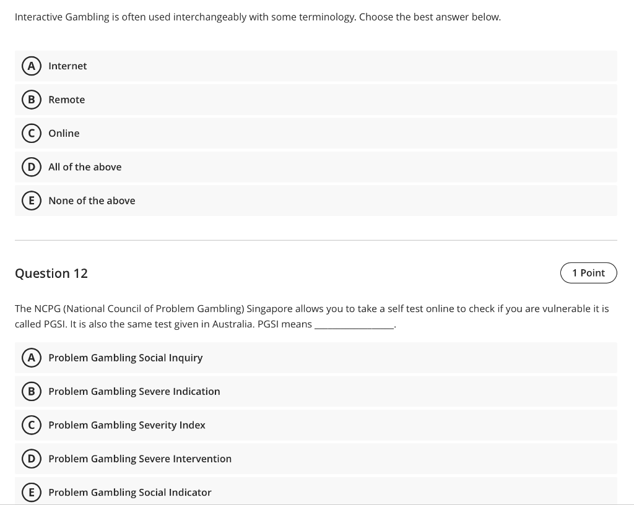Click the circled C icon for Online
This screenshot has height=505, width=634.
(32, 133)
